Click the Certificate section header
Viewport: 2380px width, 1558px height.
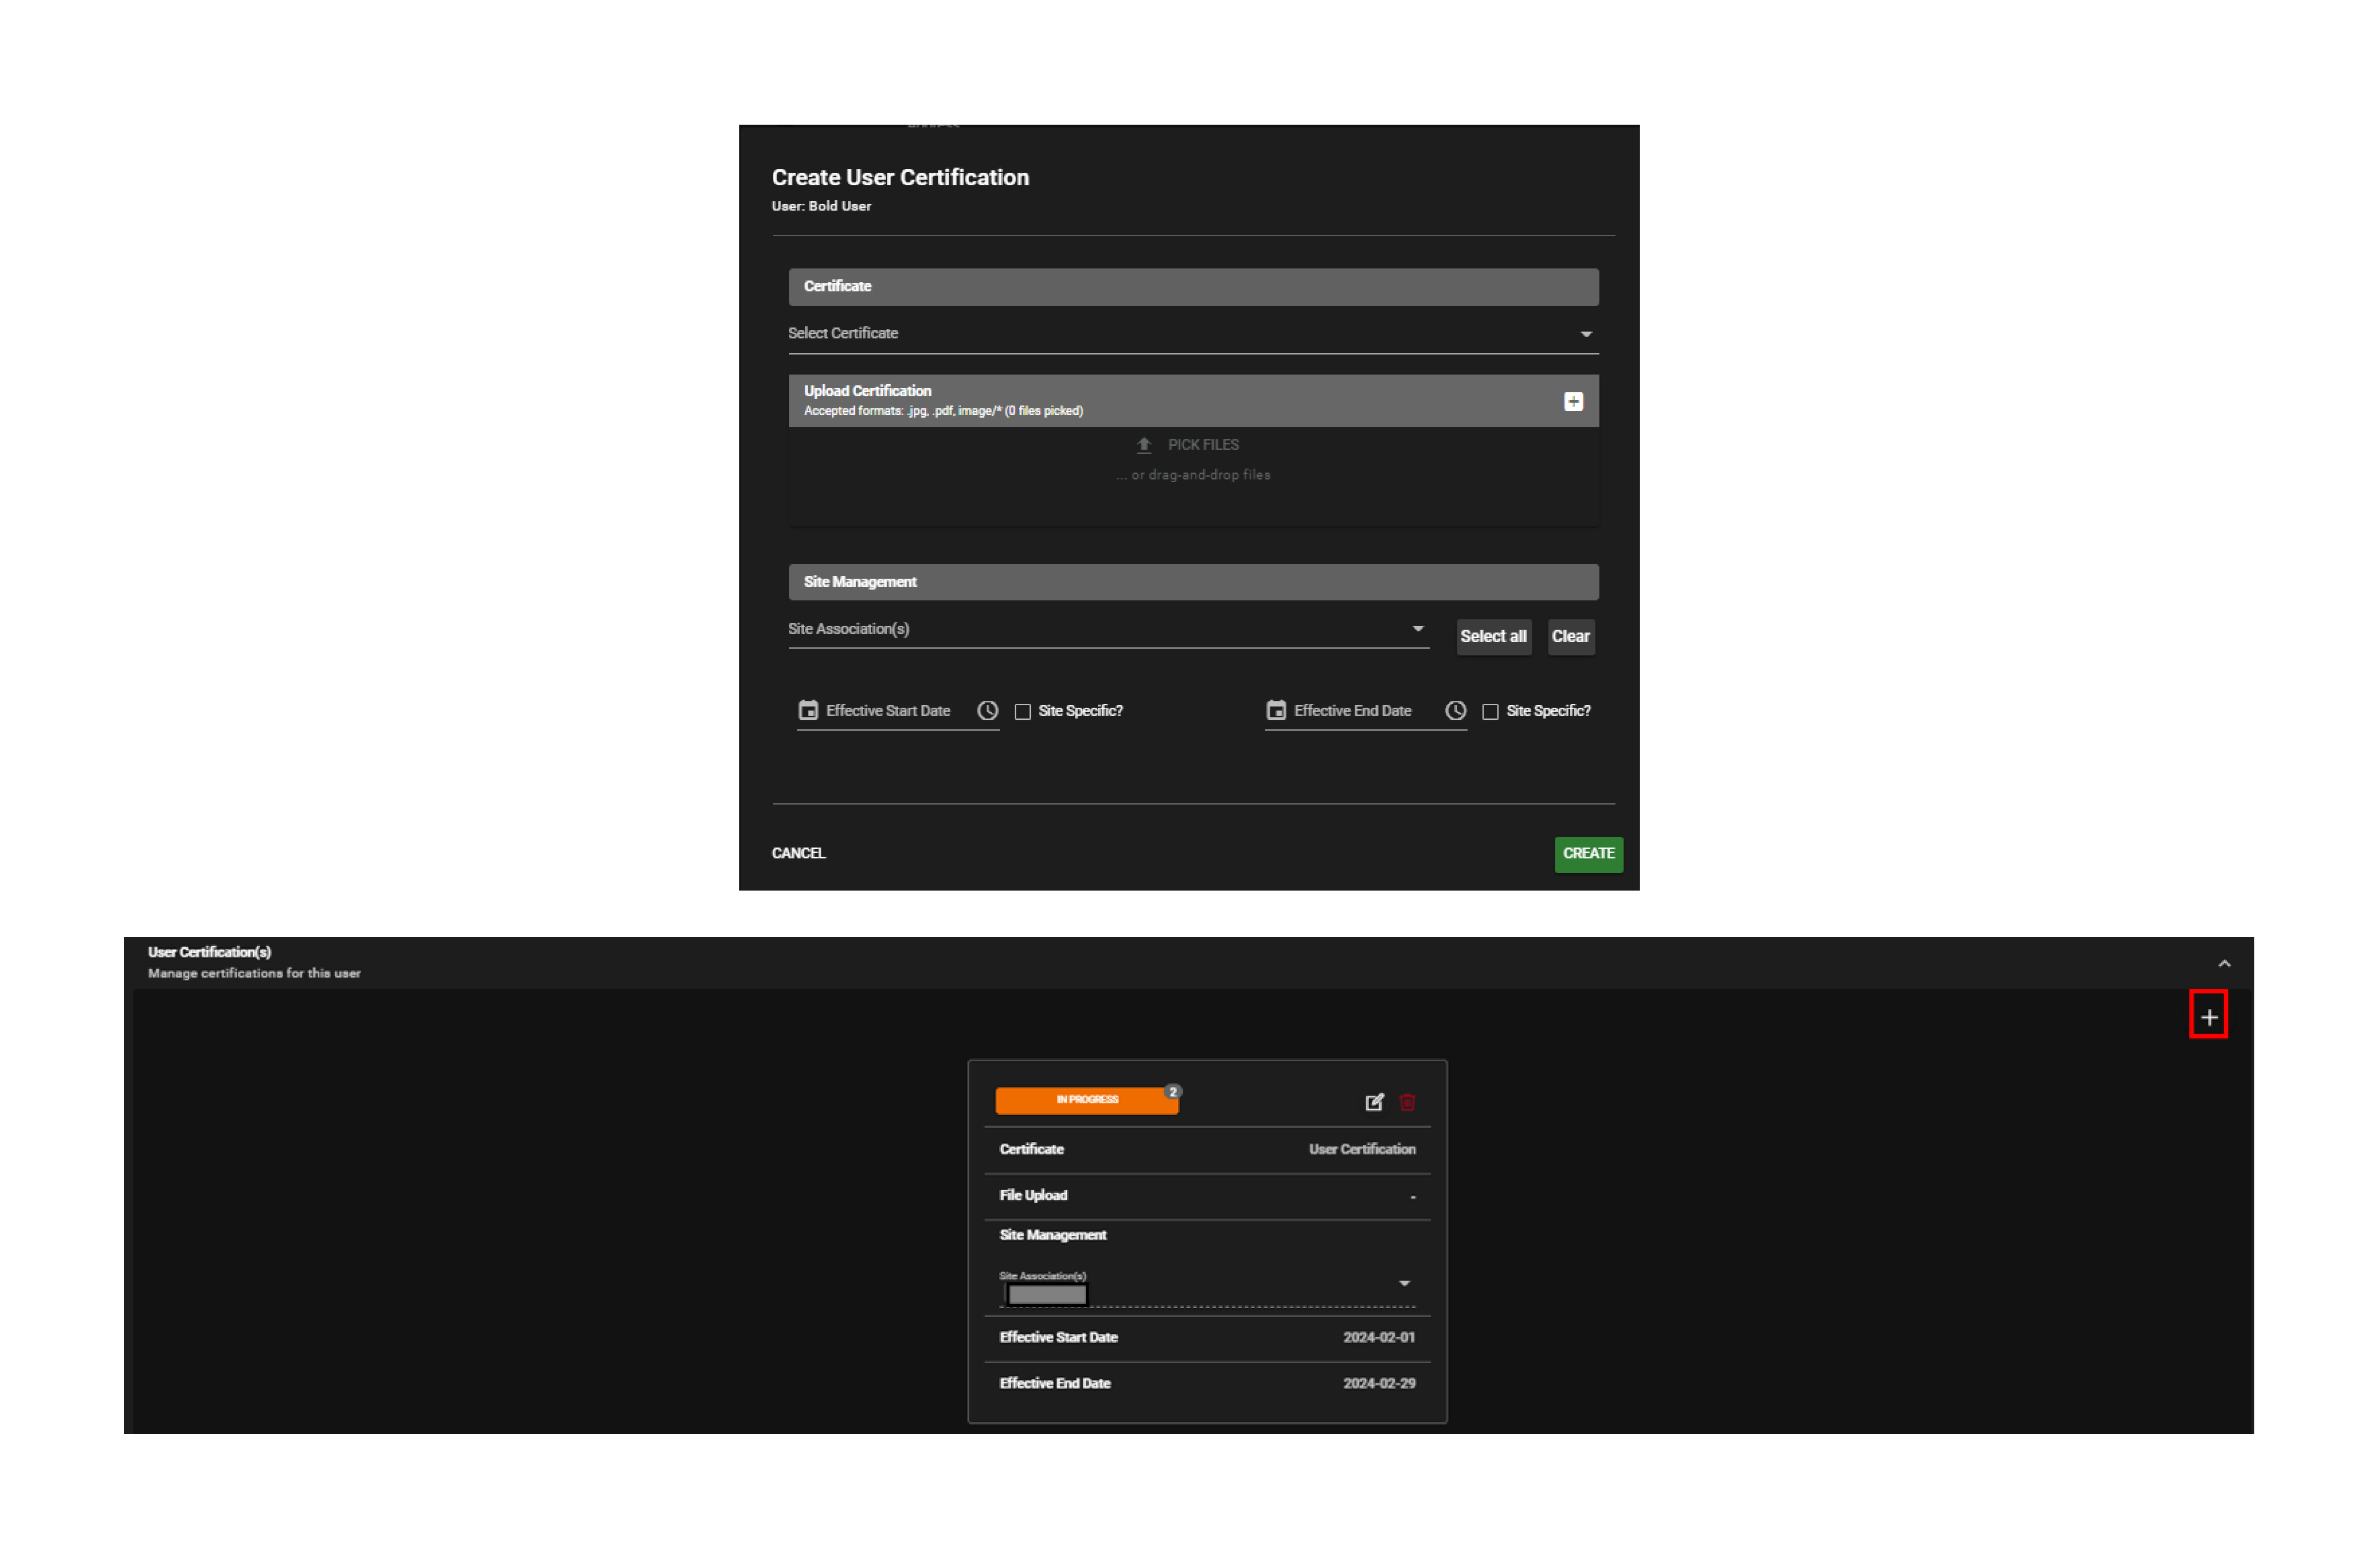(x=1193, y=286)
